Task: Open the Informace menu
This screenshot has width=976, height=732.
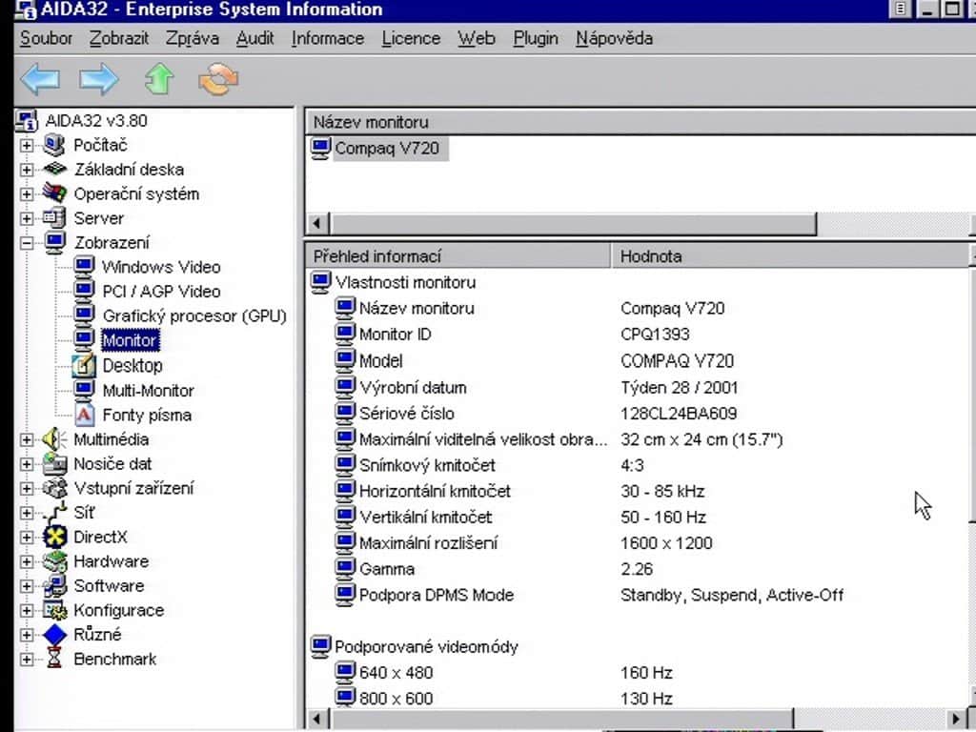Action: point(328,38)
